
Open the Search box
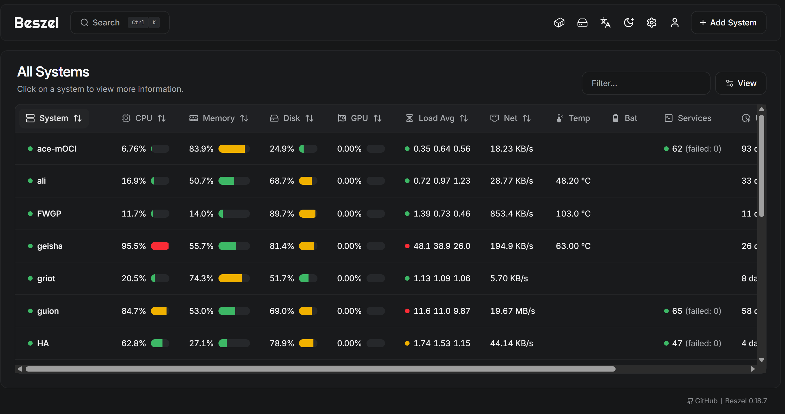click(x=120, y=23)
